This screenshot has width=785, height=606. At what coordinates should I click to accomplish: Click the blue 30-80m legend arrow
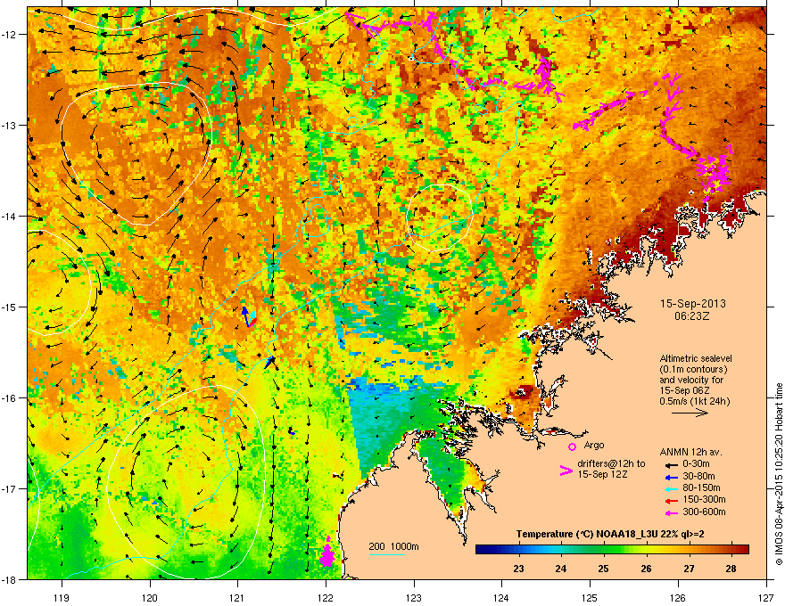pos(671,477)
